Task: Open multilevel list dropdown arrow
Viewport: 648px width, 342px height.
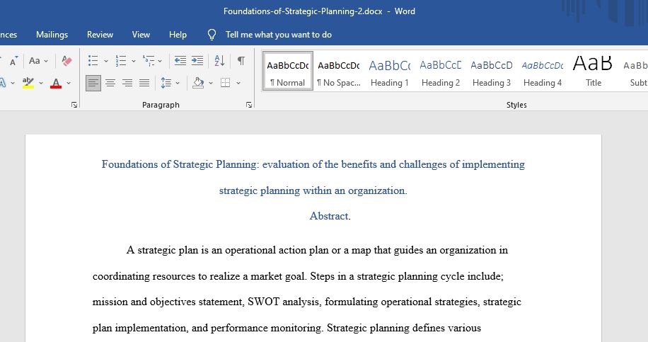Action: tap(160, 61)
